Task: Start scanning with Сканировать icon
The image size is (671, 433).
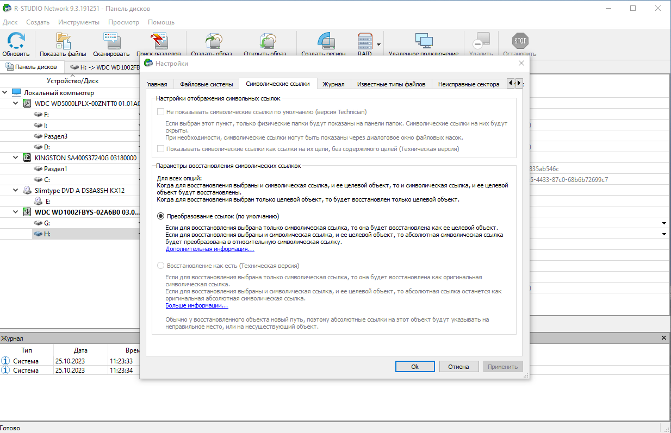Action: point(111,41)
